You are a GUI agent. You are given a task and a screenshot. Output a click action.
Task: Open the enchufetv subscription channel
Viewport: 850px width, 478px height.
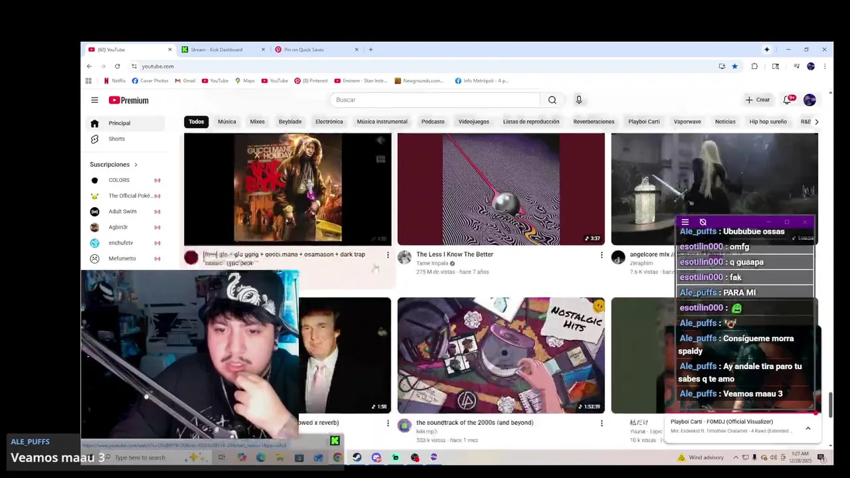coord(126,243)
